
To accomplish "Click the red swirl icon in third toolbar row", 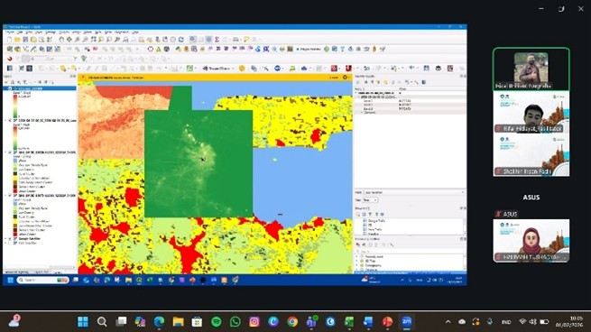I will coord(9,59).
